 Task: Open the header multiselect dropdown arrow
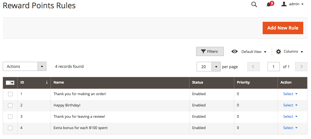[12, 83]
